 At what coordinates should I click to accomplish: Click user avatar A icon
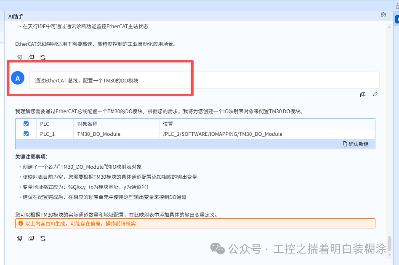[18, 78]
